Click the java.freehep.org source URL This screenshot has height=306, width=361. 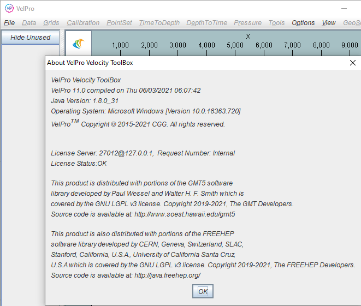pos(167,275)
